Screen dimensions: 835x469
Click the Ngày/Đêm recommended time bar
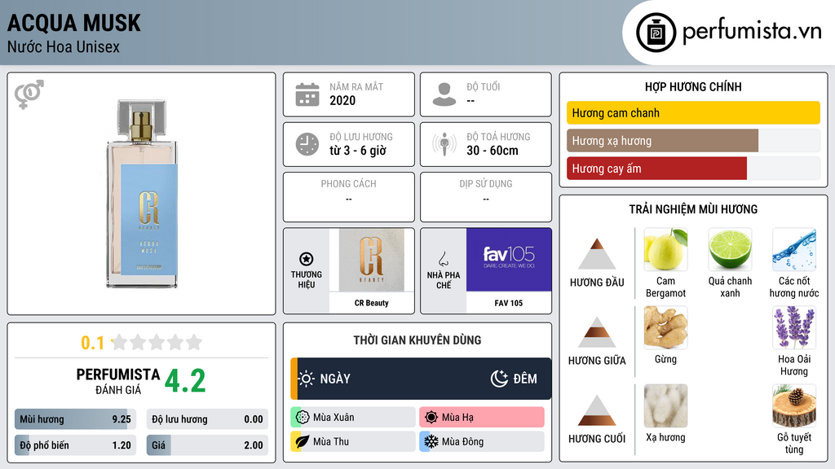point(421,379)
